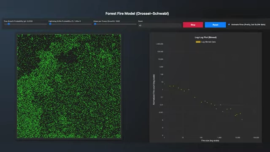Adjust the Lightning Strike Probability slider
The height and width of the screenshot is (152, 270).
click(70, 24)
